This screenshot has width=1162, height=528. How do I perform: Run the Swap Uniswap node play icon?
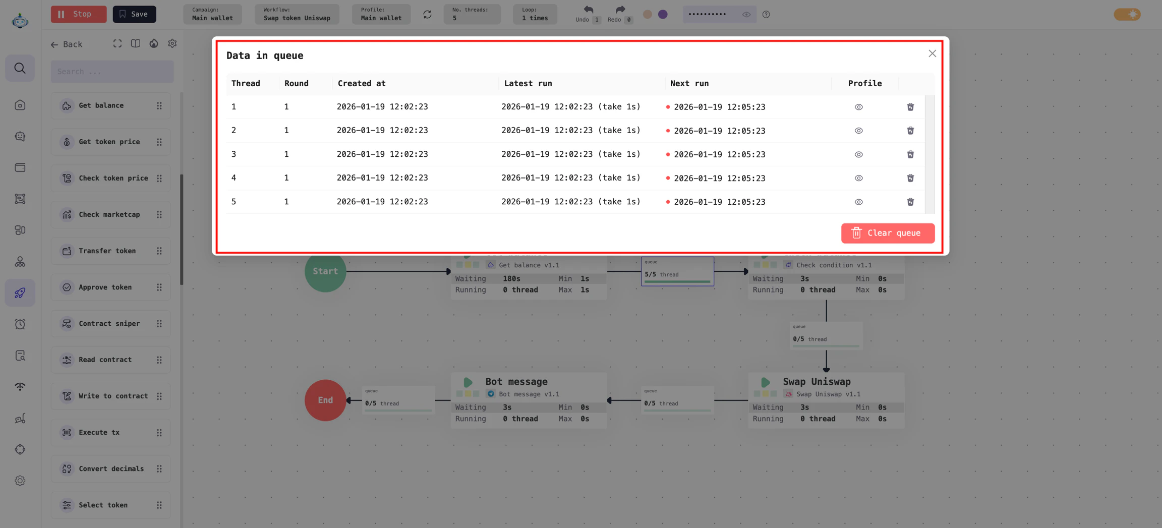[766, 382]
